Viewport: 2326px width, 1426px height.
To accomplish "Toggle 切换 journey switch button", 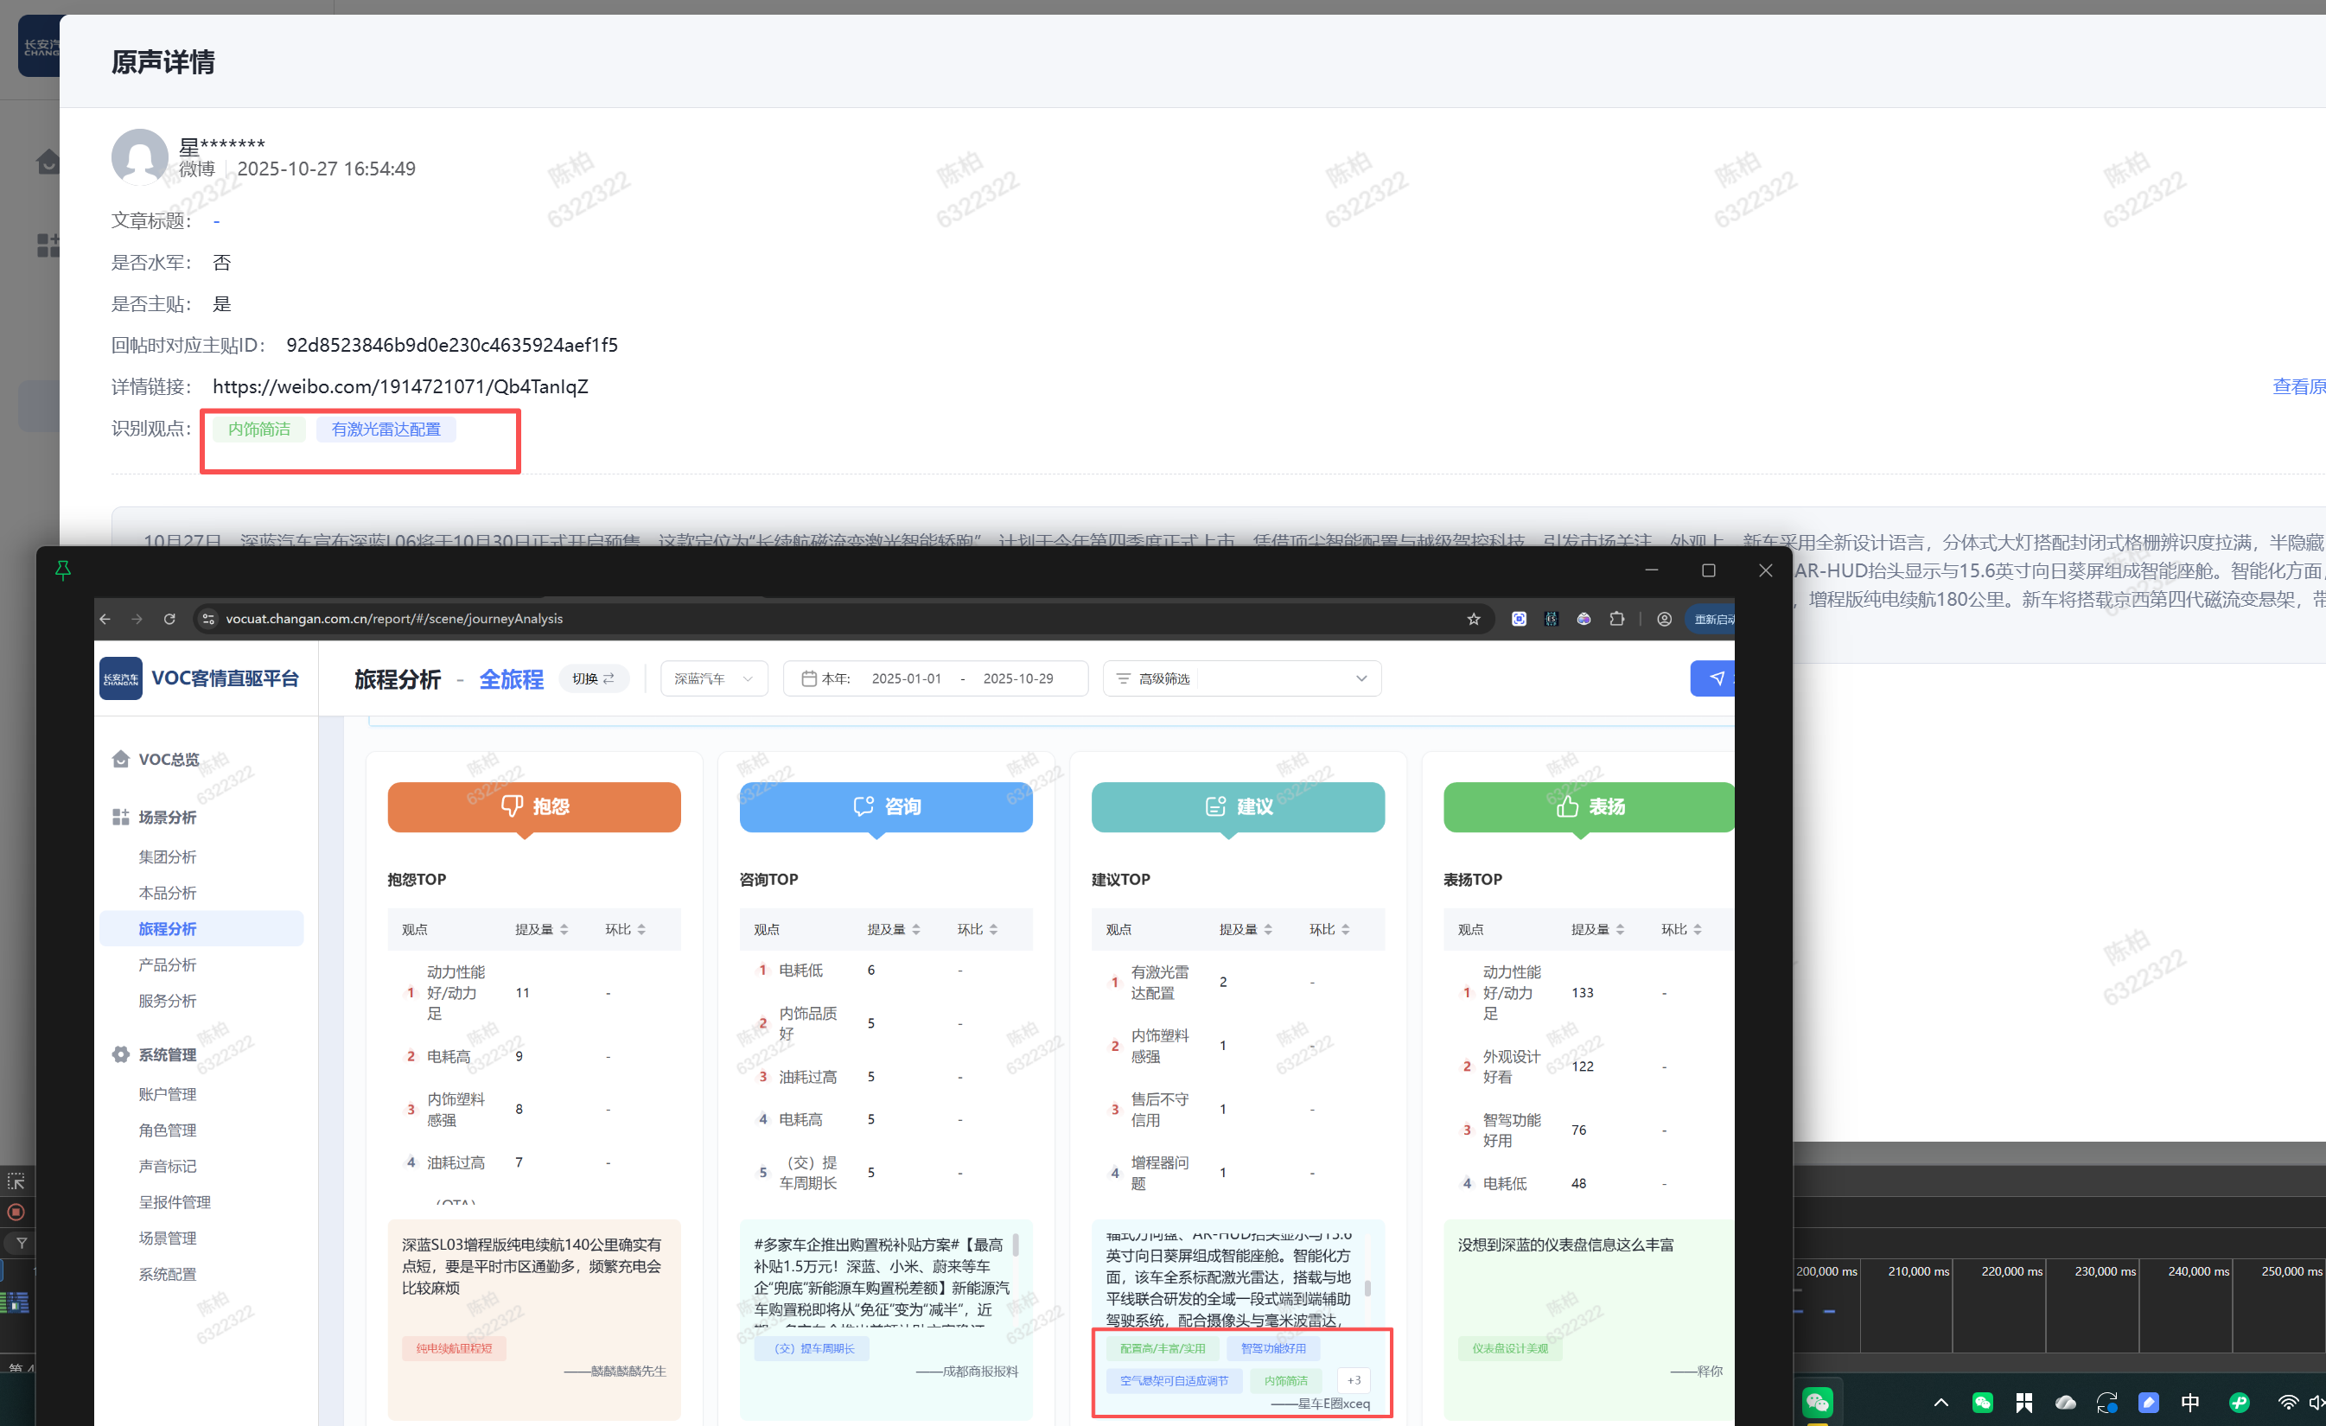I will (594, 678).
